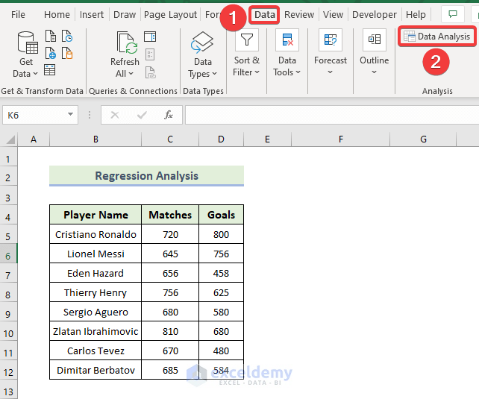Select cell Dimitar Berbatov
This screenshot has width=479, height=399.
pos(96,370)
